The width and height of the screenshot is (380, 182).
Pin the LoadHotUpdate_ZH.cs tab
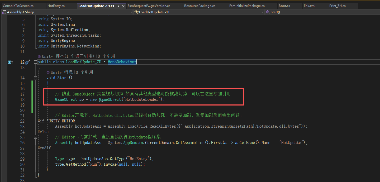pos(118,6)
